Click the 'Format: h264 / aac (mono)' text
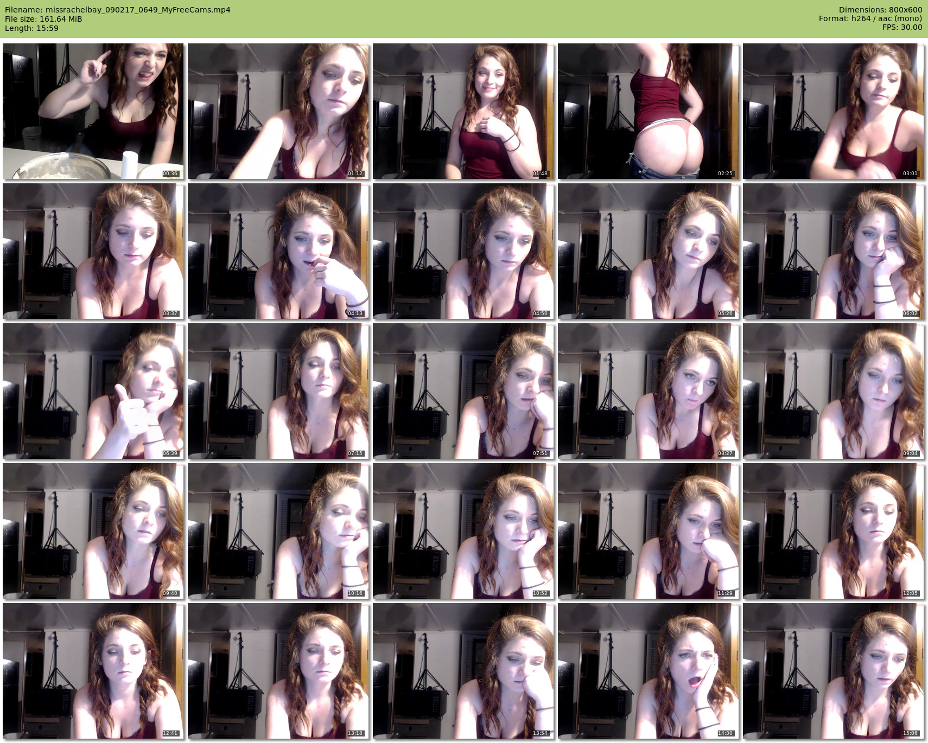The width and height of the screenshot is (928, 743). tap(870, 19)
